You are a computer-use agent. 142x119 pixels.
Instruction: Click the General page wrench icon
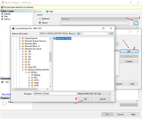(2, 14)
